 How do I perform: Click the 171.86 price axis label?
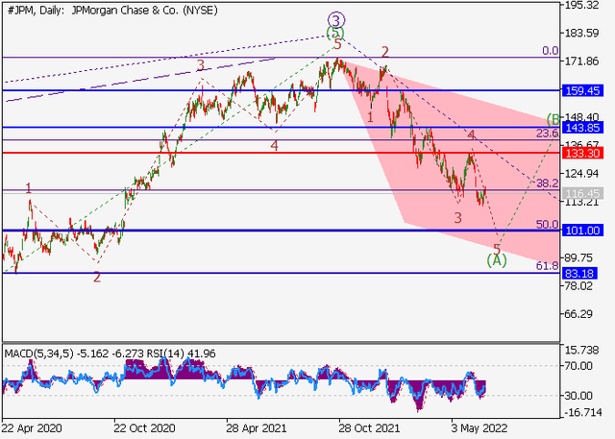point(582,61)
